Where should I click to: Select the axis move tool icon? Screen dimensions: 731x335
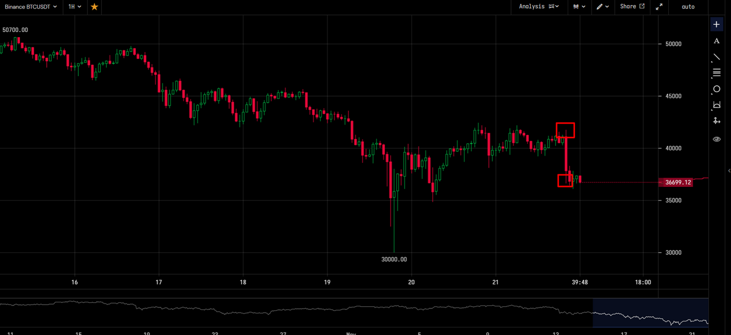717,121
